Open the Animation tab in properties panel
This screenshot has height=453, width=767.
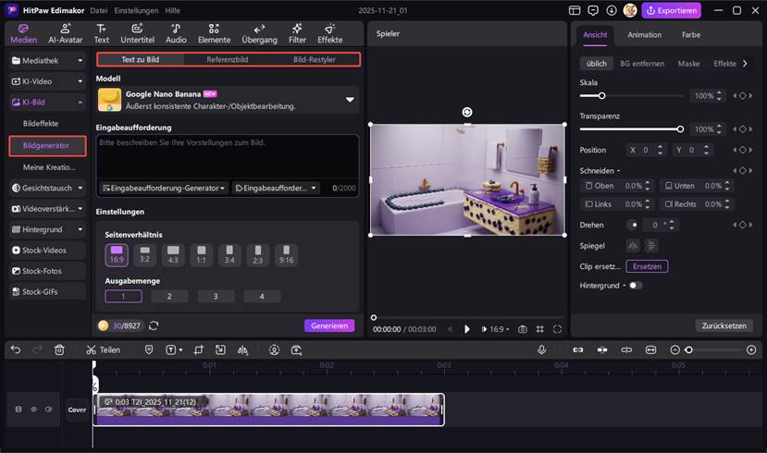(644, 35)
